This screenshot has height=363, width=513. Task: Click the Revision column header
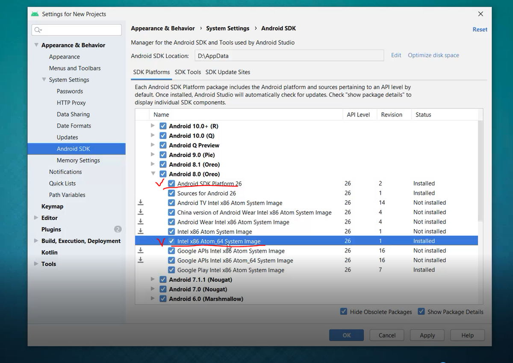[392, 114]
